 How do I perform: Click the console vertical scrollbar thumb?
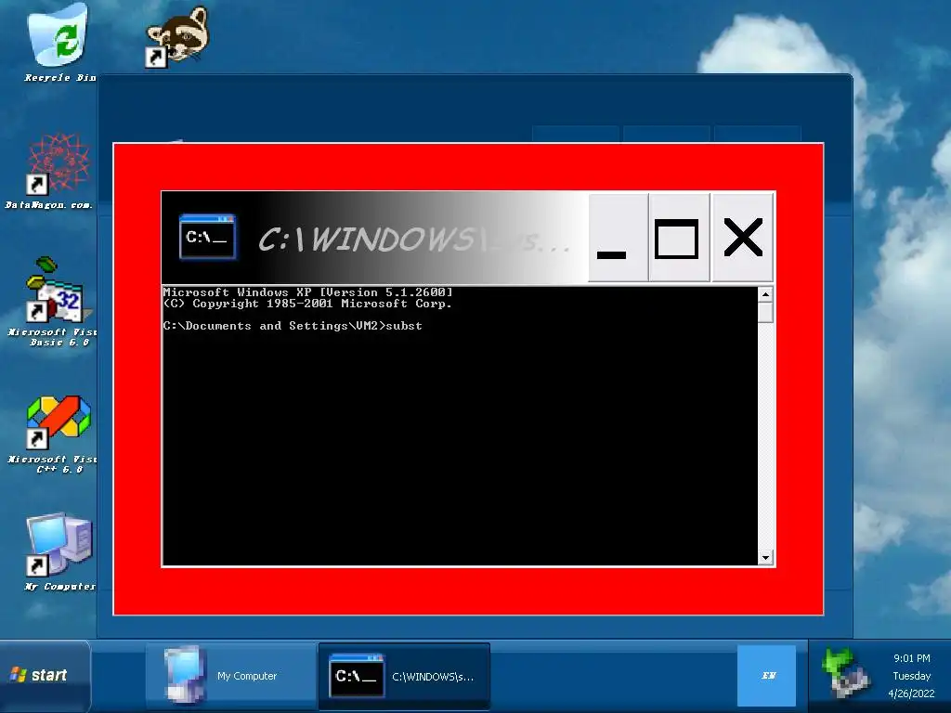click(x=765, y=312)
